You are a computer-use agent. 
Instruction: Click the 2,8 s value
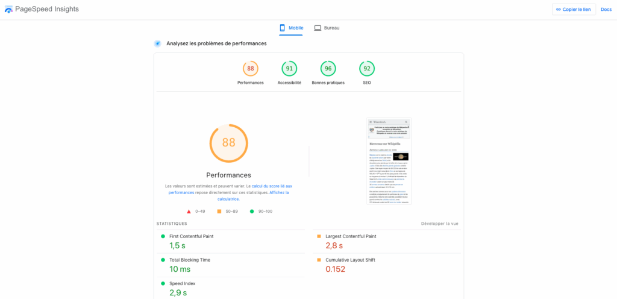pos(334,245)
